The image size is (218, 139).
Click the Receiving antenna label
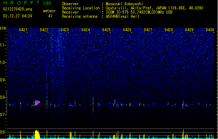(80, 16)
